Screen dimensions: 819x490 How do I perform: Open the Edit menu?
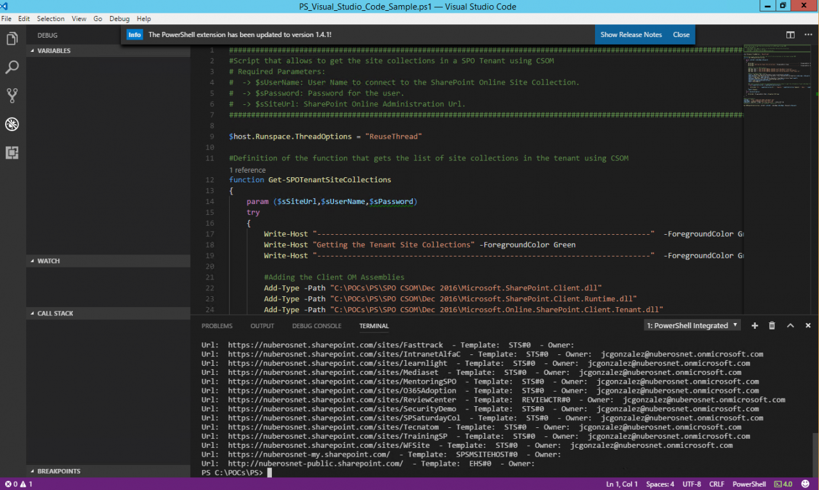(x=24, y=19)
